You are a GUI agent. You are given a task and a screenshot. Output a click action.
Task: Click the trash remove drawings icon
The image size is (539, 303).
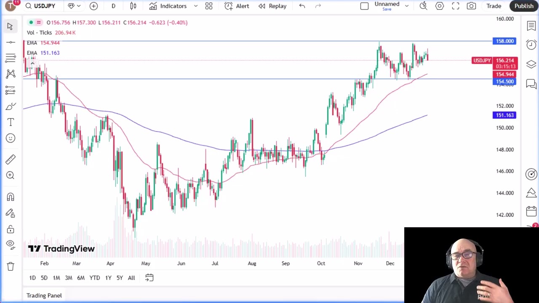tap(10, 266)
